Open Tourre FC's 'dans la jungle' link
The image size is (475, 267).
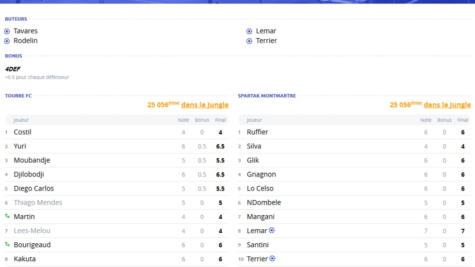pos(205,105)
